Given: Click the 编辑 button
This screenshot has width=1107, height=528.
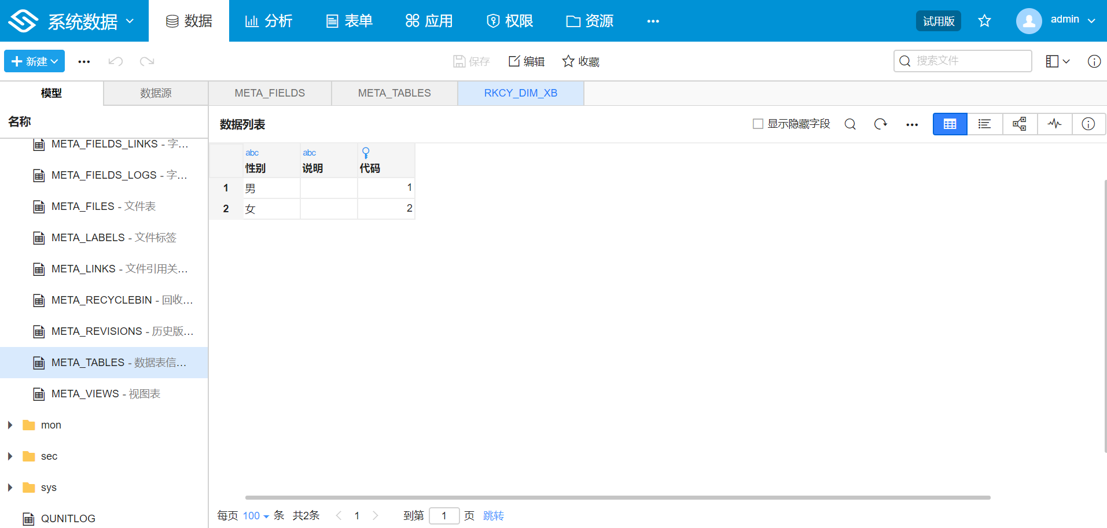Looking at the screenshot, I should click(526, 61).
